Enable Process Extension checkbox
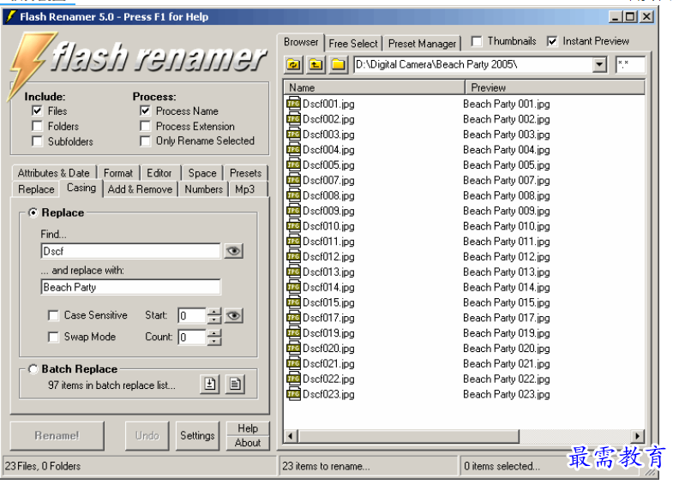 [146, 127]
